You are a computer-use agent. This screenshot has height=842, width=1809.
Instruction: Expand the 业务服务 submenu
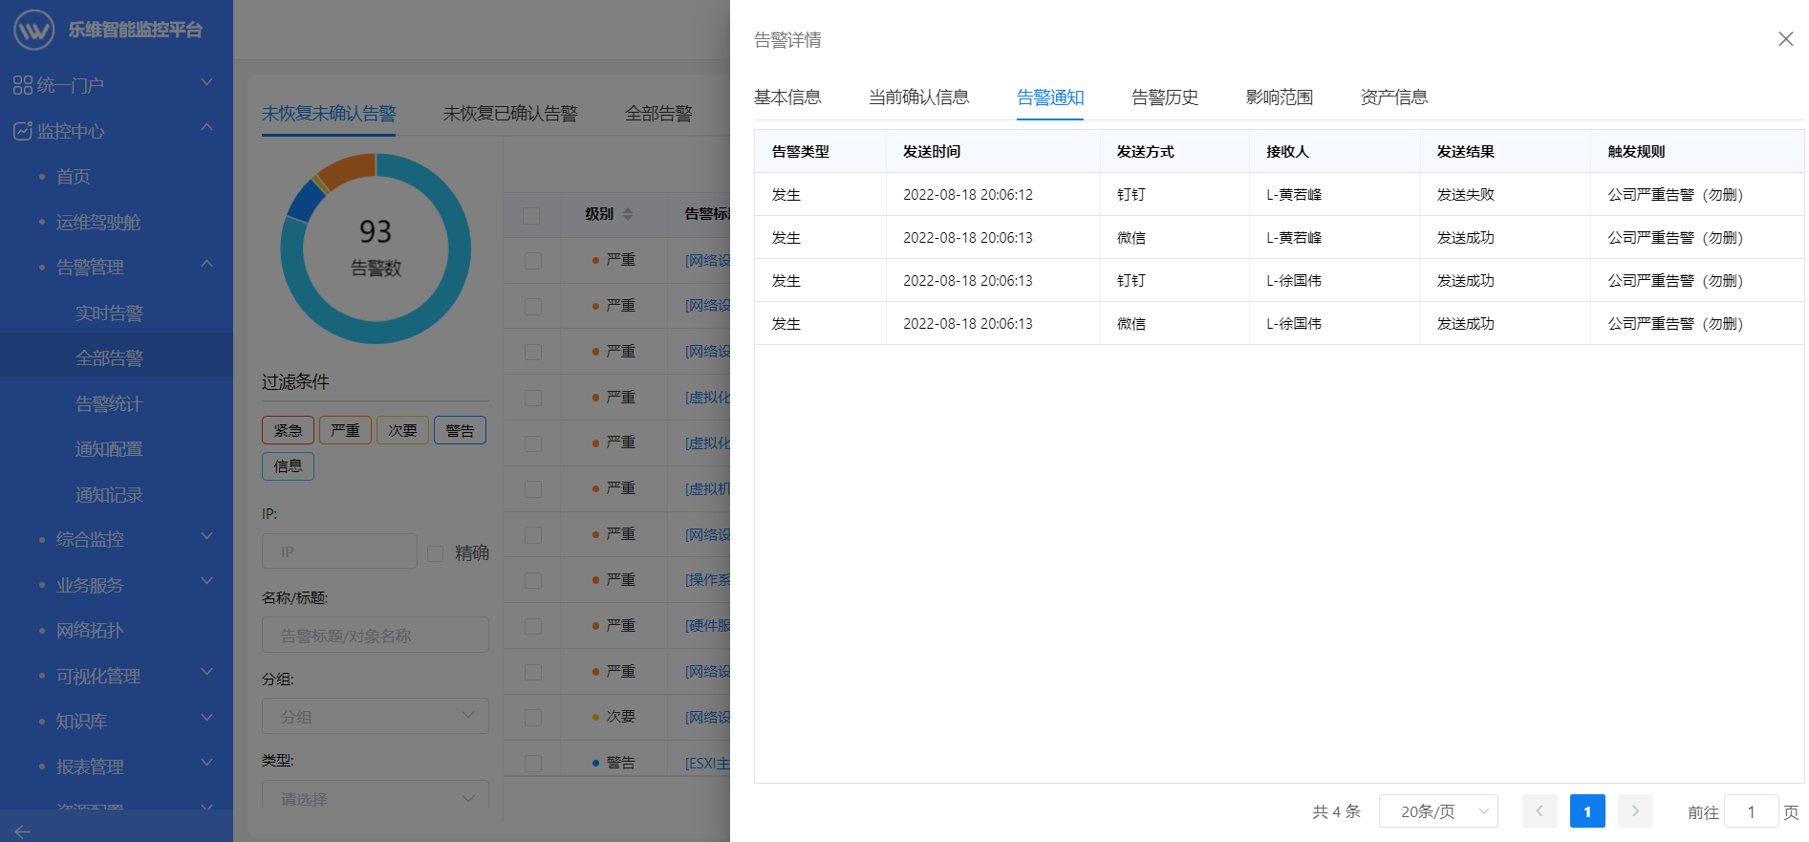pos(206,582)
